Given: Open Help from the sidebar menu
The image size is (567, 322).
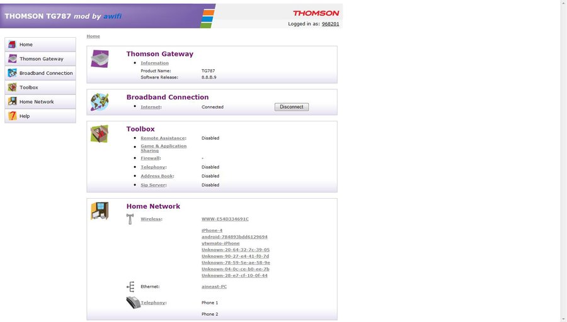Looking at the screenshot, I should (40, 116).
